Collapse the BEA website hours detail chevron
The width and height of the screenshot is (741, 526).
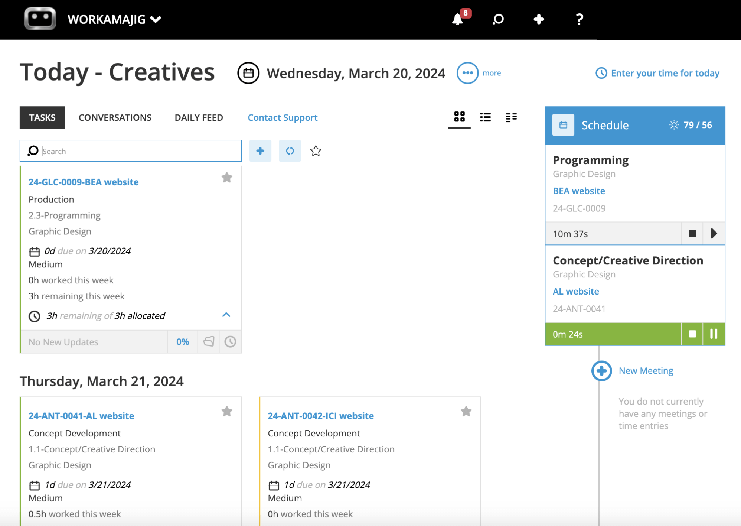pyautogui.click(x=226, y=315)
